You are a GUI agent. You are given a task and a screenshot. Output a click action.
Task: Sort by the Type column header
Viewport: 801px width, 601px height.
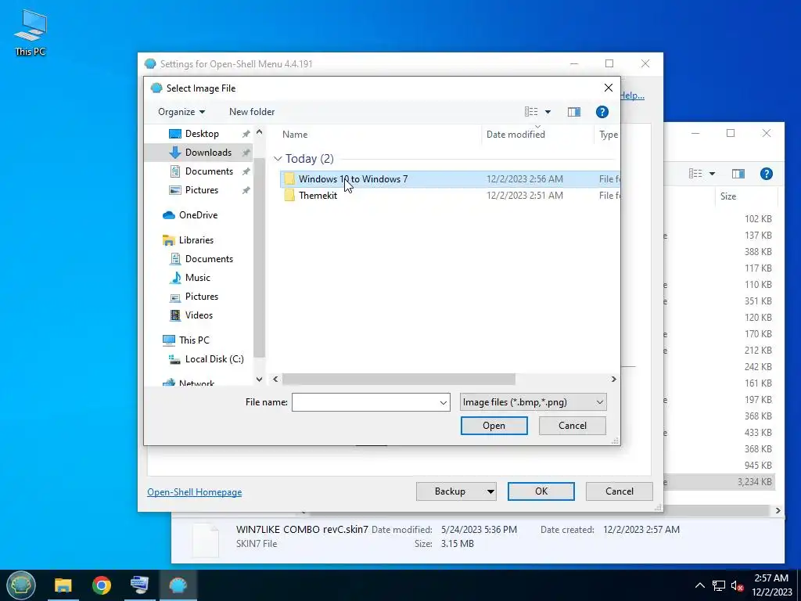pyautogui.click(x=608, y=135)
